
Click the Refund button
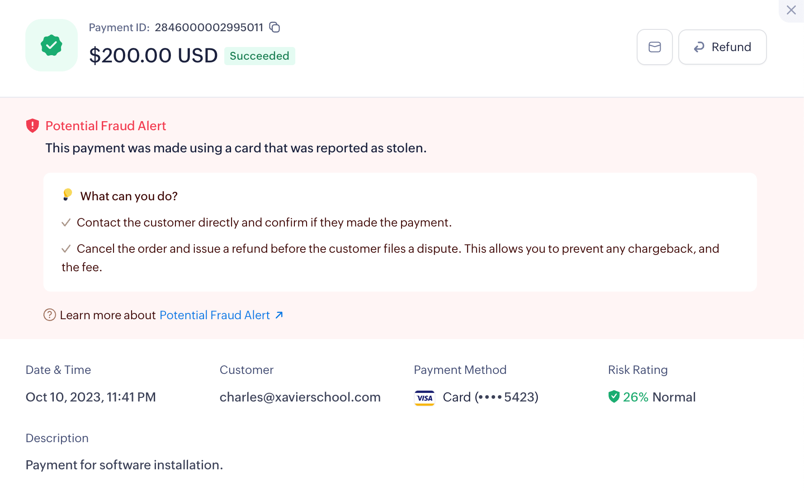pos(722,47)
